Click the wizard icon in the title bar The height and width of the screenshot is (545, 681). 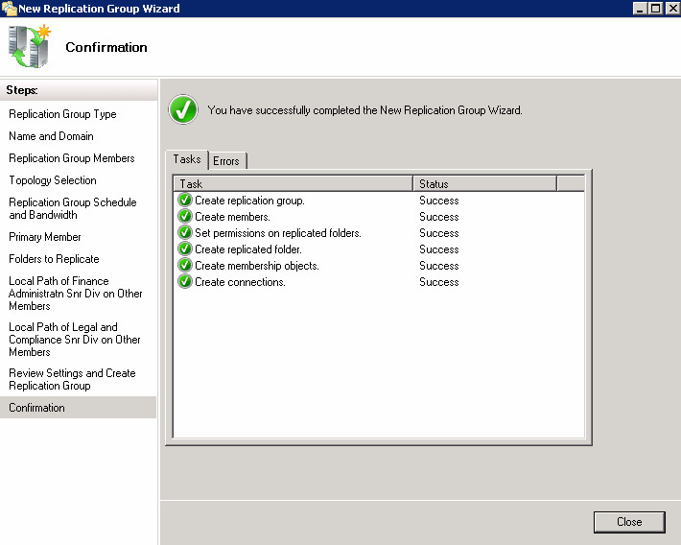9,9
